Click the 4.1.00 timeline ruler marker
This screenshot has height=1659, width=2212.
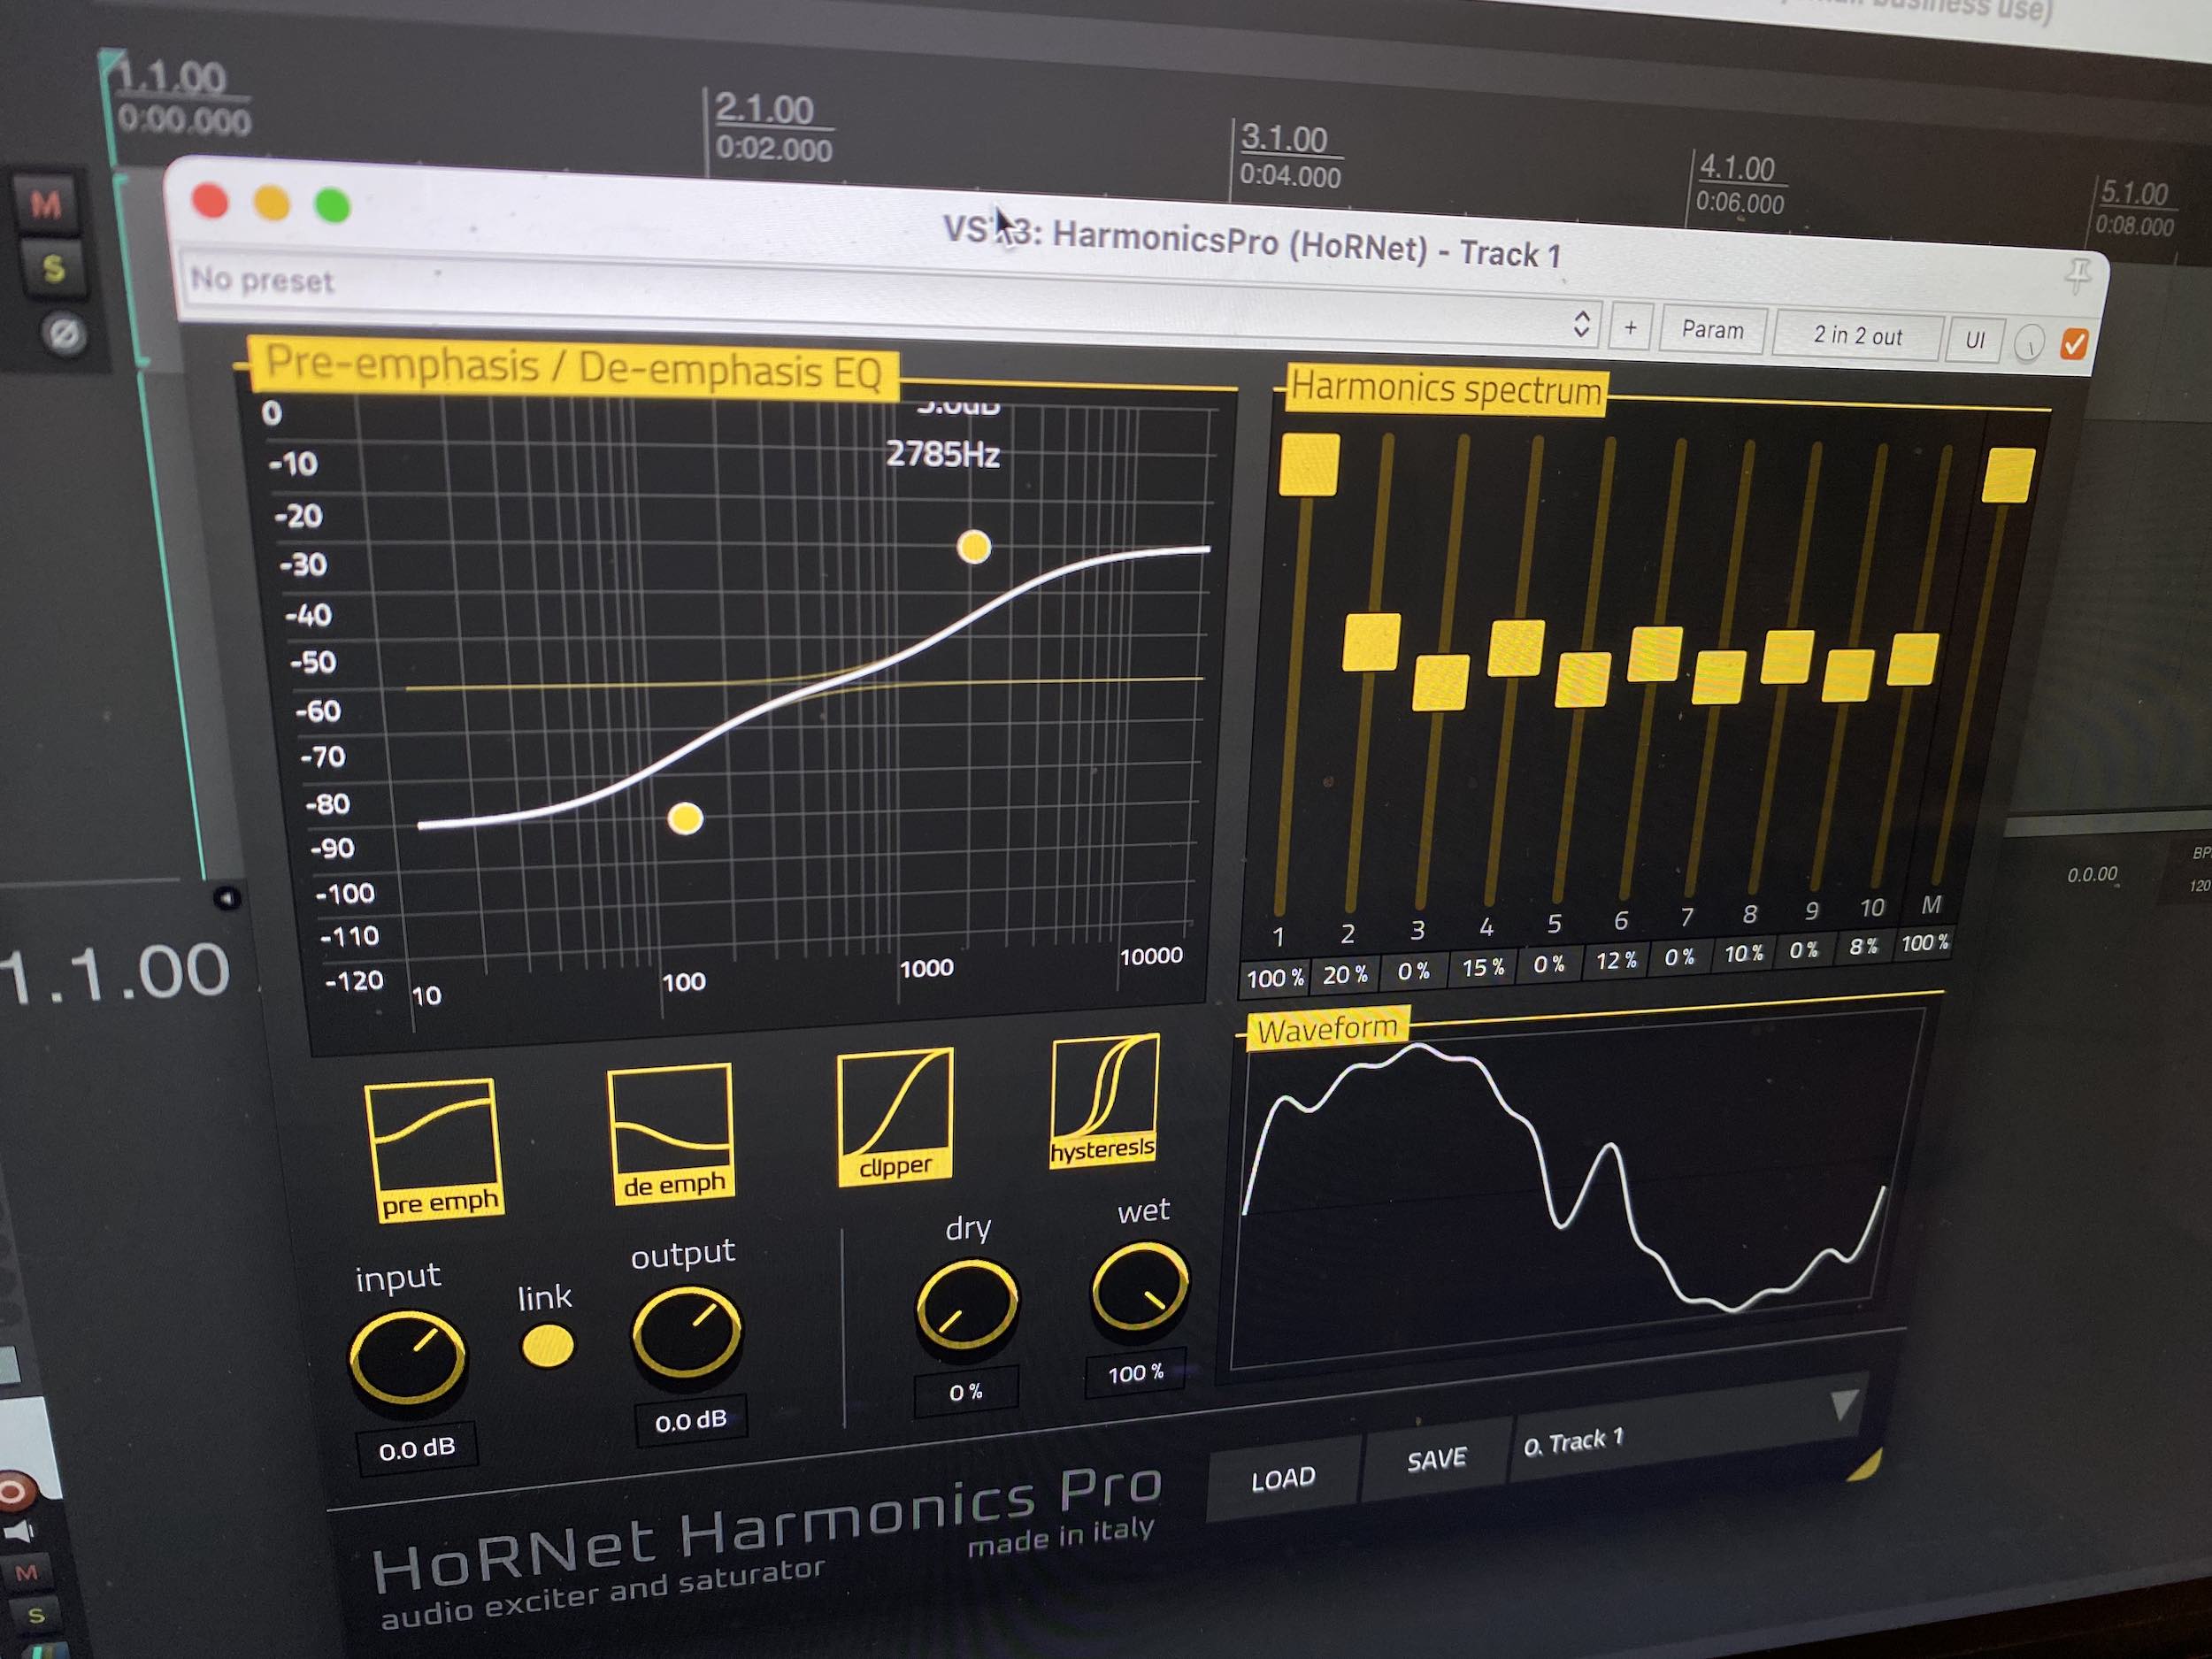(x=1737, y=168)
